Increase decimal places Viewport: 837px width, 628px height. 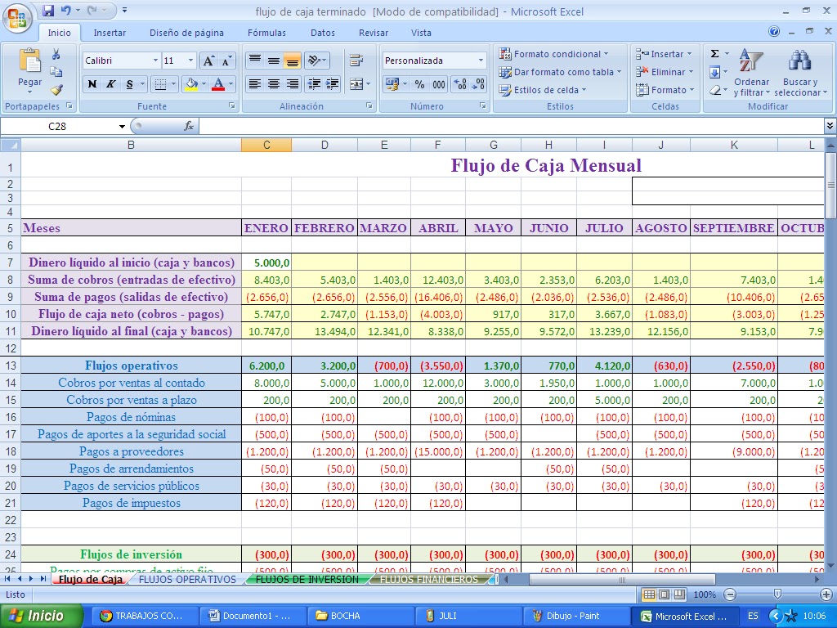coord(459,84)
